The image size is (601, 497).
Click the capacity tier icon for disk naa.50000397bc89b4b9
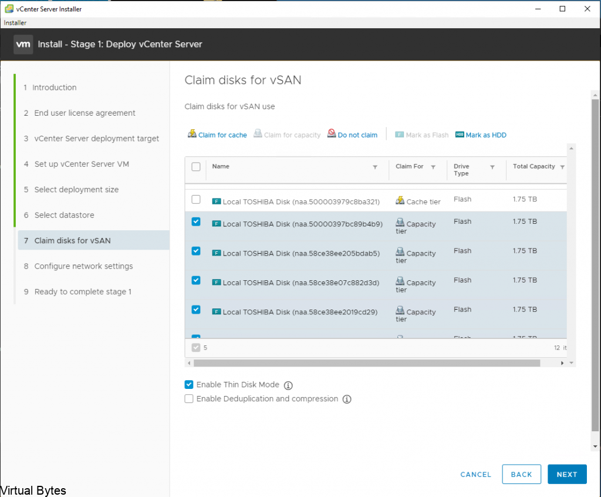(x=400, y=222)
